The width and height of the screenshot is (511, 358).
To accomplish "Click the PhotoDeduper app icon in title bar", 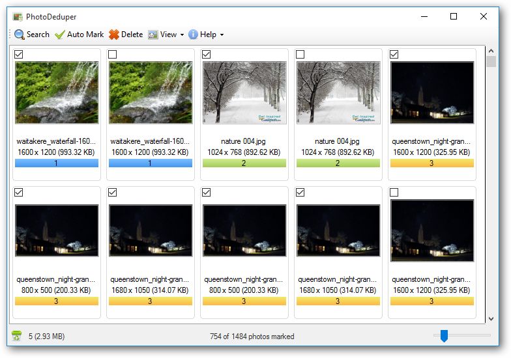I will (x=18, y=17).
